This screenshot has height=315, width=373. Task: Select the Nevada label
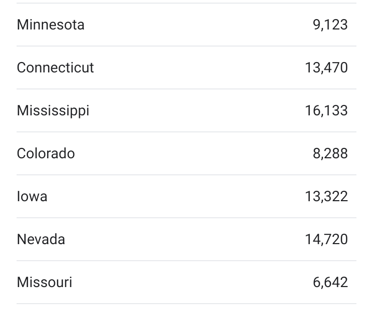(x=41, y=239)
